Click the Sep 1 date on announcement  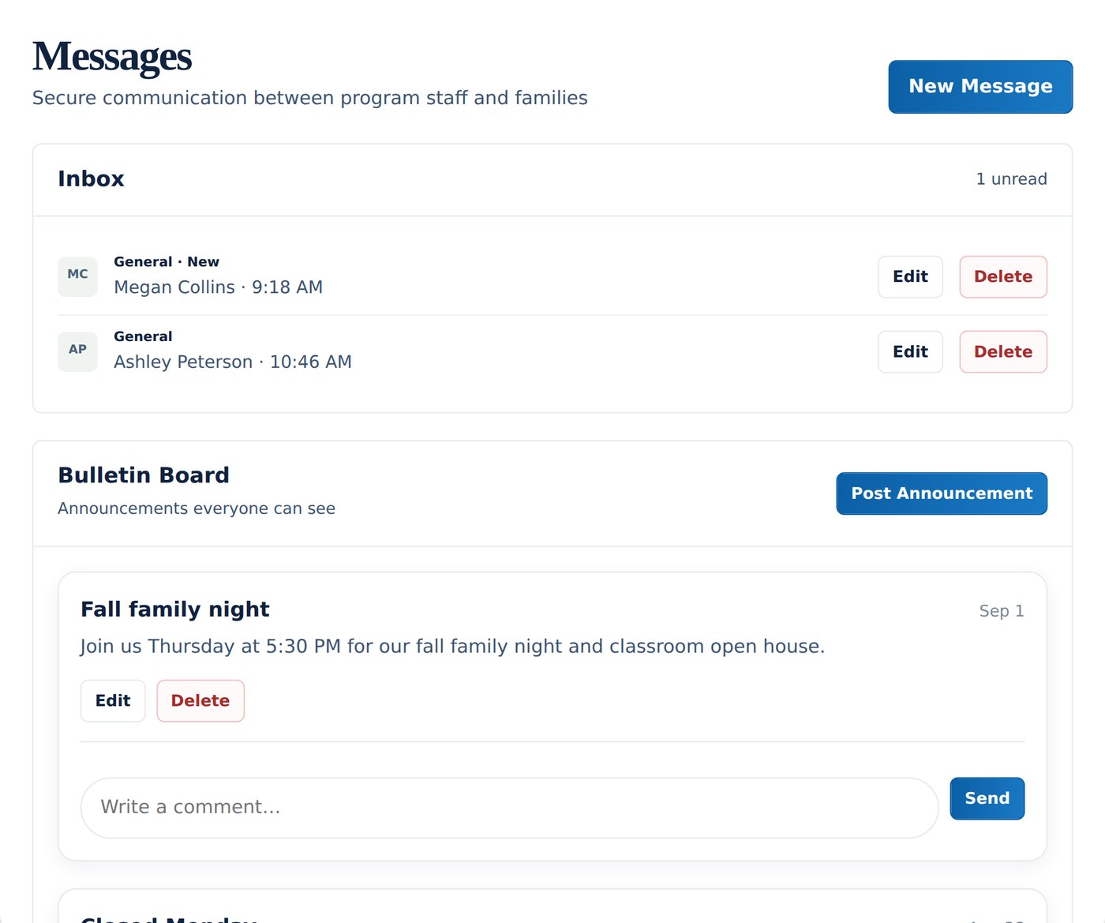1002,611
